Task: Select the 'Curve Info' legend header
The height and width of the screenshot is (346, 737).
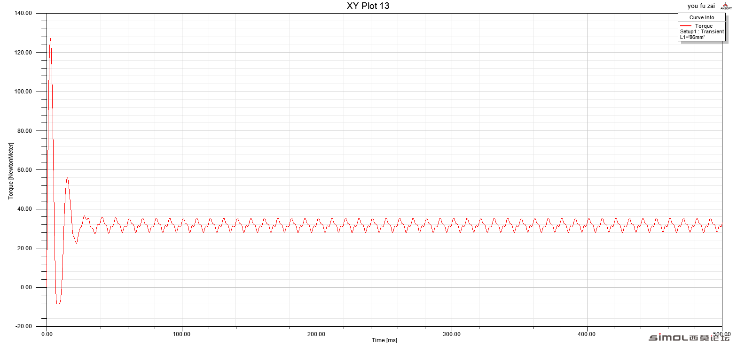Action: 701,17
